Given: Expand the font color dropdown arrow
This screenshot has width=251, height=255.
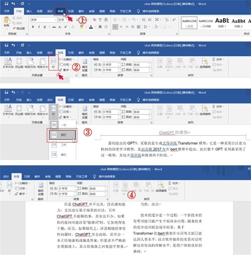Looking at the screenshot, I should click(95, 27).
